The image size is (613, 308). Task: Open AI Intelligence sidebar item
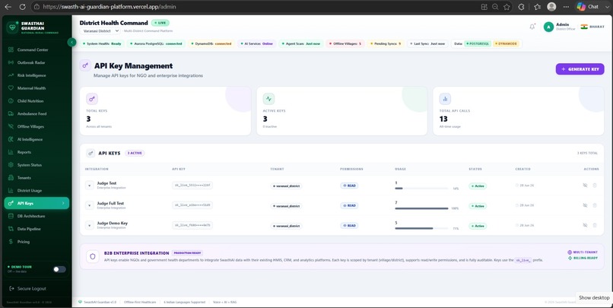30,139
